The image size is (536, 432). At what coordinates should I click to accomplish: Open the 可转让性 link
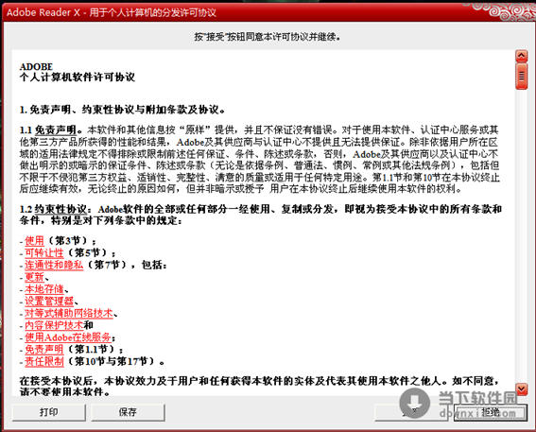pos(44,253)
